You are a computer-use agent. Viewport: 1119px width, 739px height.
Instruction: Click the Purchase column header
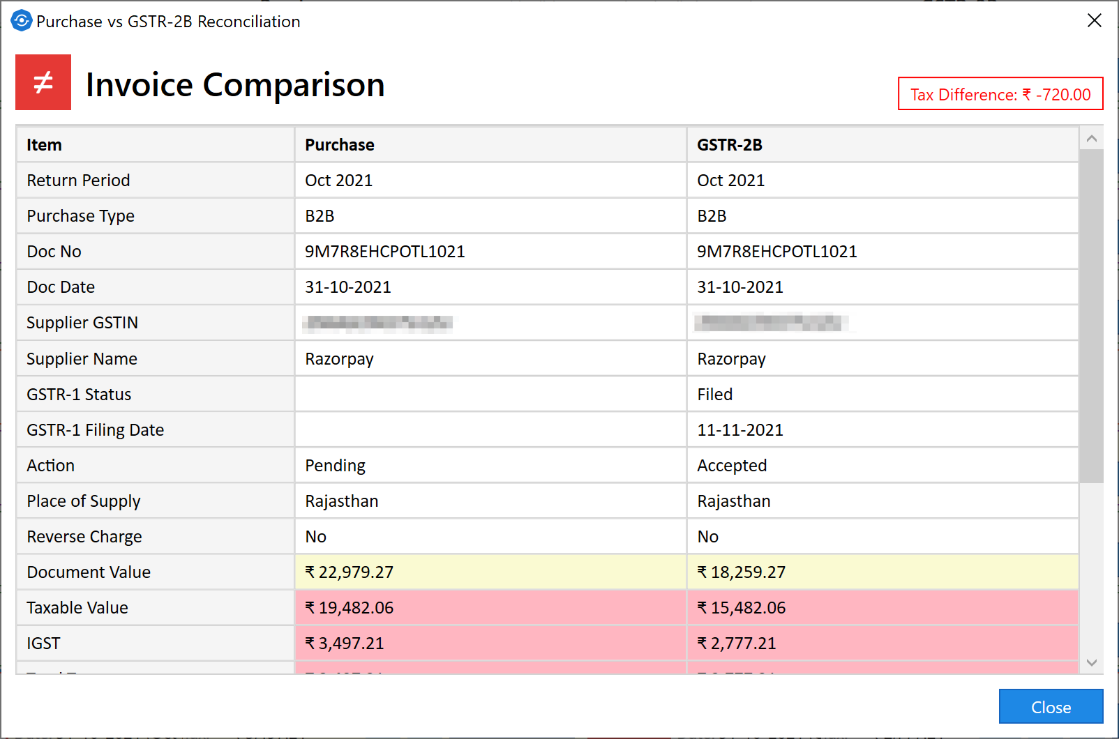click(x=490, y=145)
